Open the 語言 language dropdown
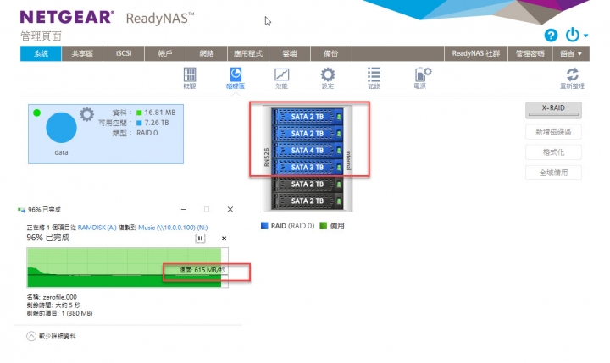This screenshot has width=610, height=363. pyautogui.click(x=571, y=53)
